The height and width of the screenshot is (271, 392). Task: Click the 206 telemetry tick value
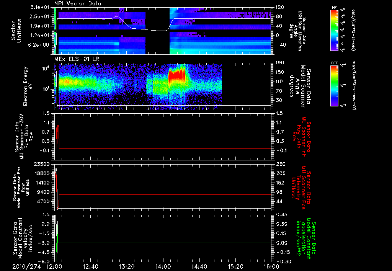[x=280, y=173]
